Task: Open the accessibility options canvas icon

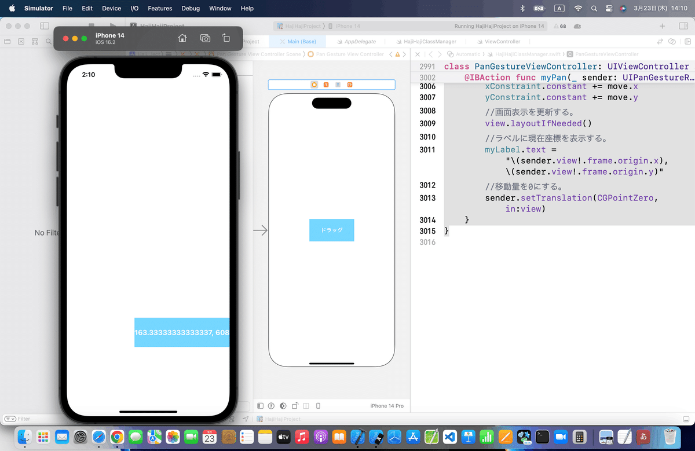Action: [x=271, y=406]
